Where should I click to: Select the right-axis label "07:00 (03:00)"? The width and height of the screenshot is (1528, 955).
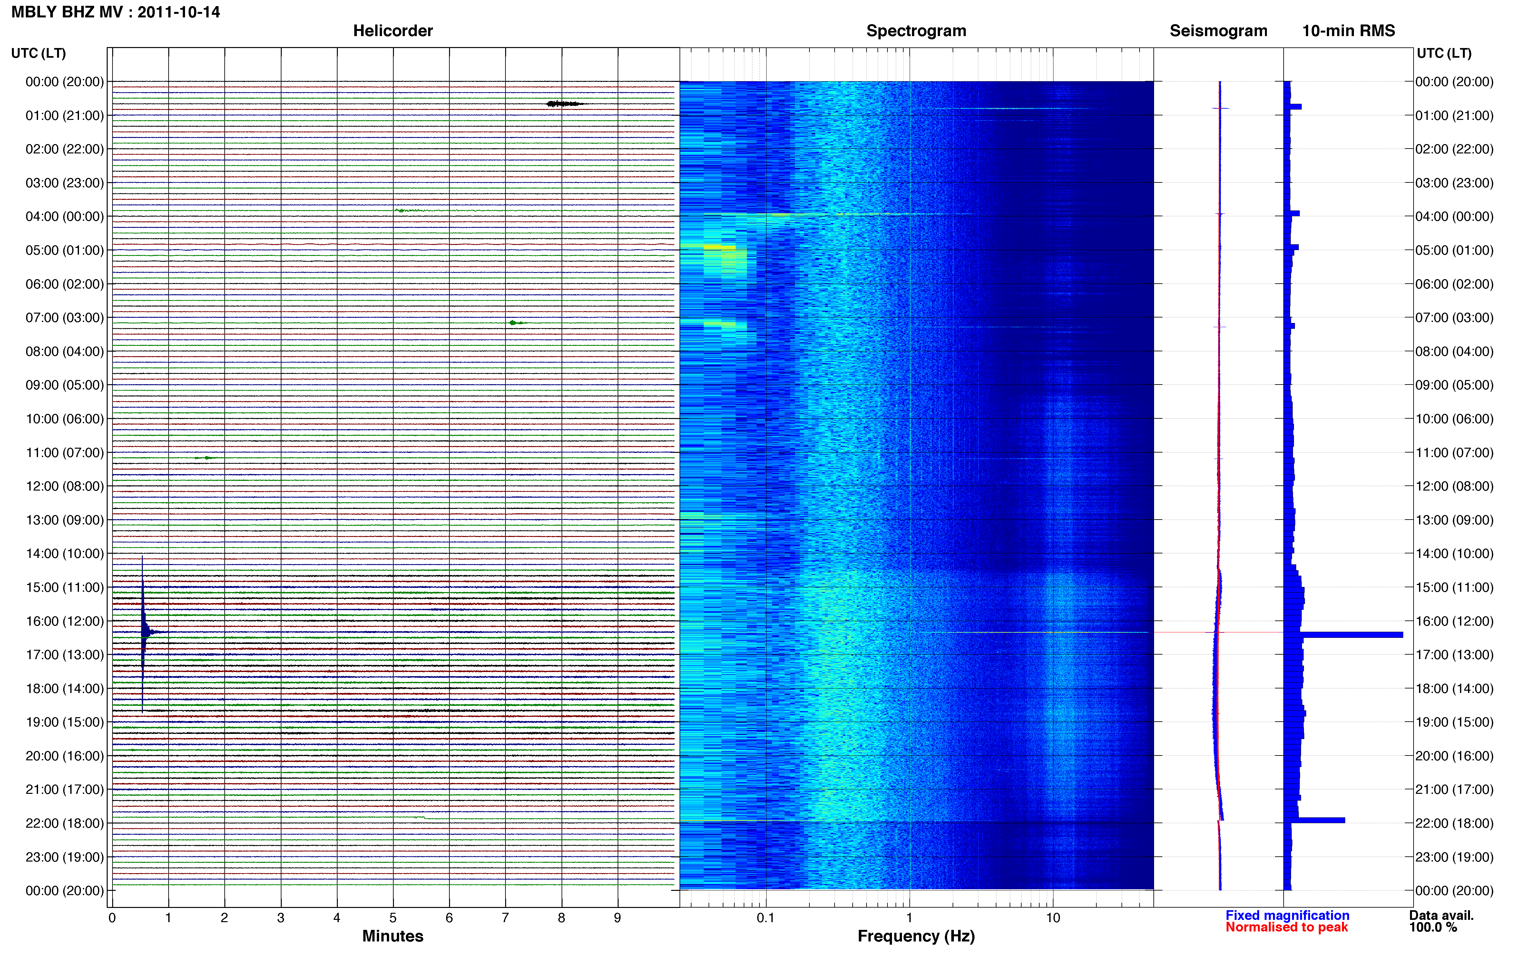click(x=1455, y=318)
